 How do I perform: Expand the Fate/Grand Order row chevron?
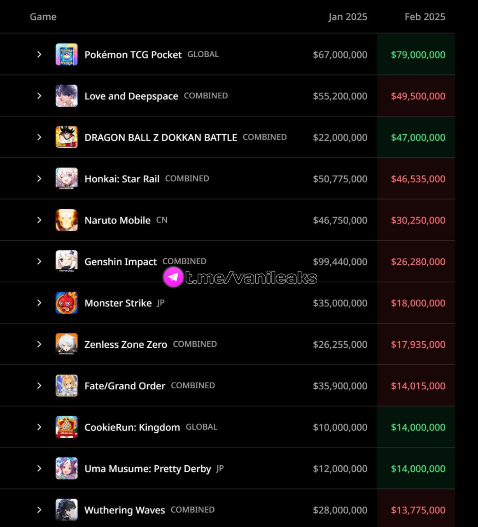[x=39, y=386]
